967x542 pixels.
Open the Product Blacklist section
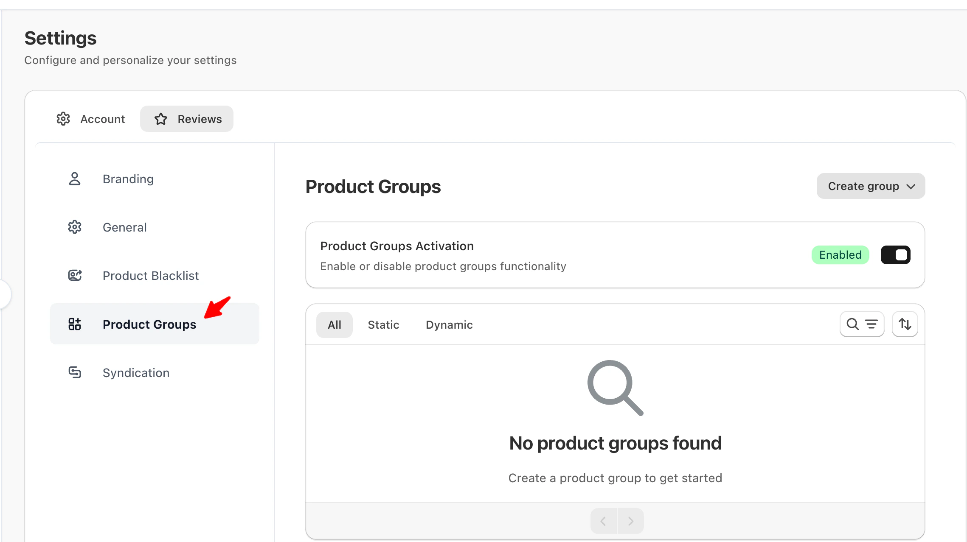150,276
